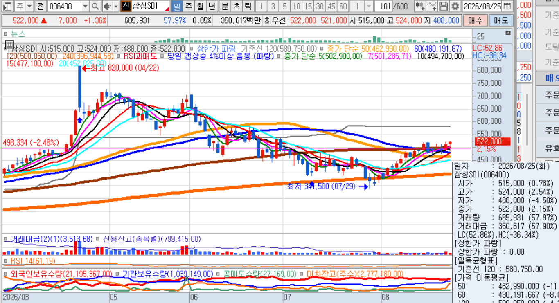The height and width of the screenshot is (303, 559).
Task: Open the calendar date picker icon
Action: (507, 6)
